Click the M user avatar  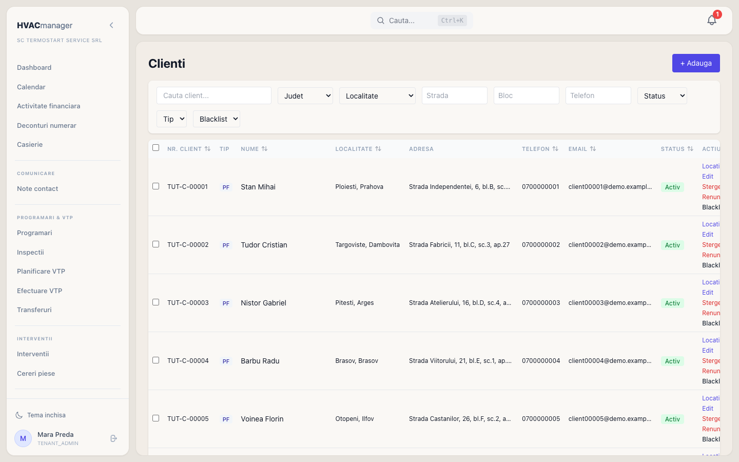pos(23,438)
